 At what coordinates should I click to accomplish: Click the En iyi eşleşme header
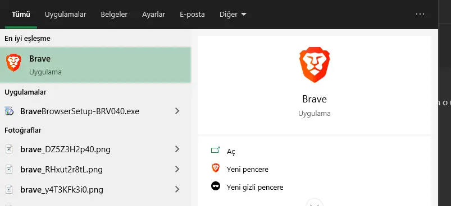pos(28,39)
